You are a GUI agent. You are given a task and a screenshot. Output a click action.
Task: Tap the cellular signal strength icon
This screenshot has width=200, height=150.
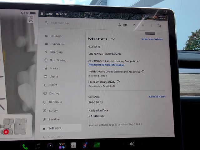(x=159, y=26)
